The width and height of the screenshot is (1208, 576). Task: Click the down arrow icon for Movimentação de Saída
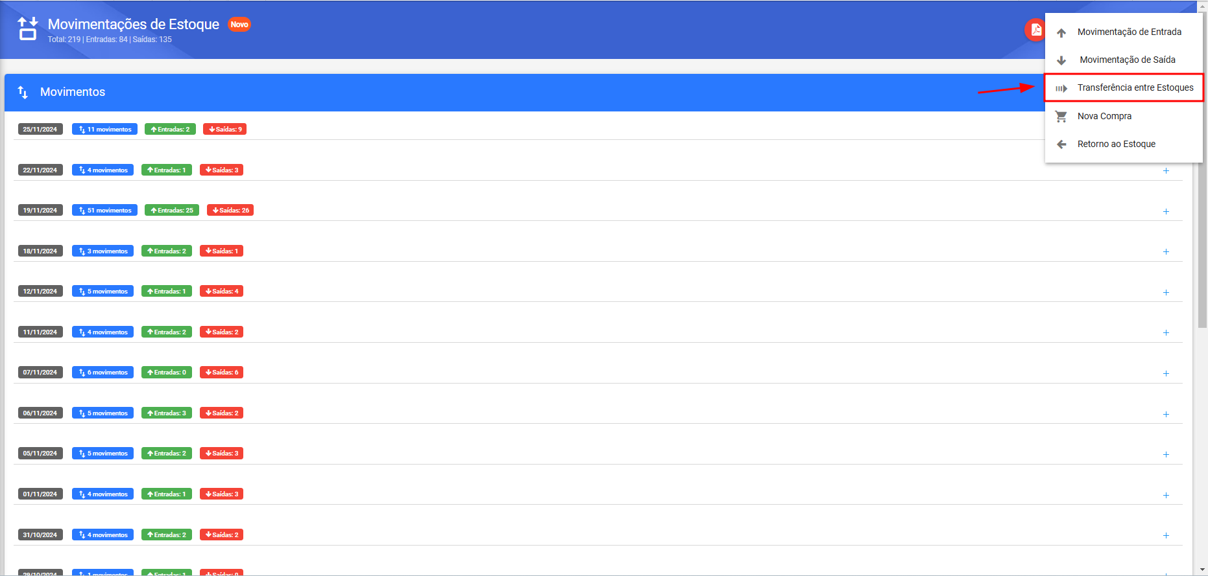point(1061,60)
